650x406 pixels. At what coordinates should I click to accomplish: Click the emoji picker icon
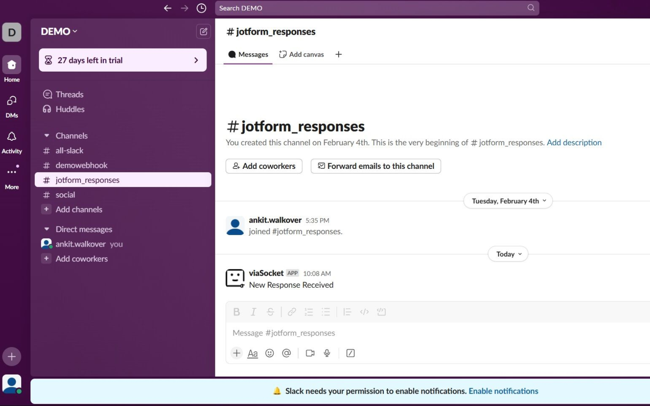pos(270,353)
